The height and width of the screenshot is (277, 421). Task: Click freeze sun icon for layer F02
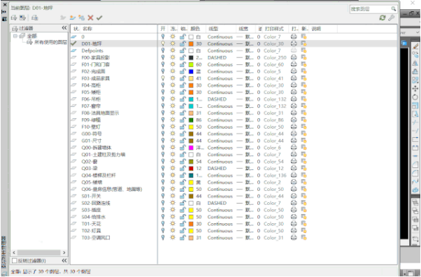point(173,71)
